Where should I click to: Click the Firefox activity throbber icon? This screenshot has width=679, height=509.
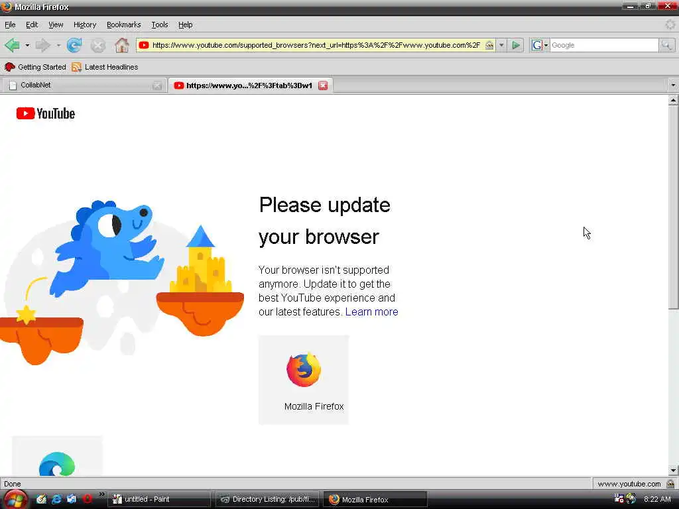[x=670, y=25]
